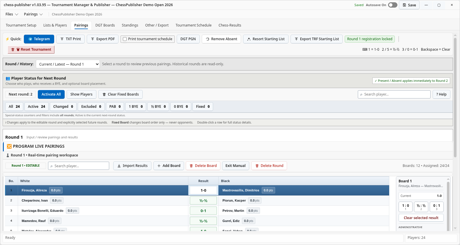Click the board 3 result 0-1 cell
The image size is (460, 245).
[203, 211]
